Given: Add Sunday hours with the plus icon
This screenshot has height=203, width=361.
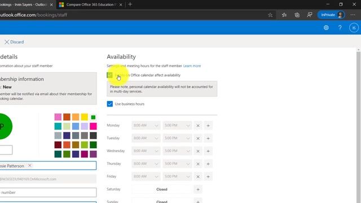Looking at the screenshot, I should 198,201.
